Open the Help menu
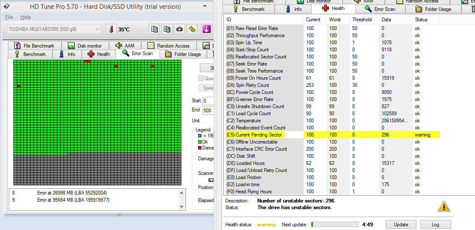Viewport: 475px width, 230px height. (x=26, y=17)
